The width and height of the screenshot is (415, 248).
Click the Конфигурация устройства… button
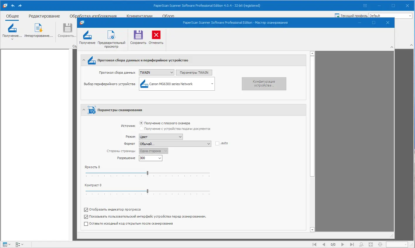click(264, 84)
